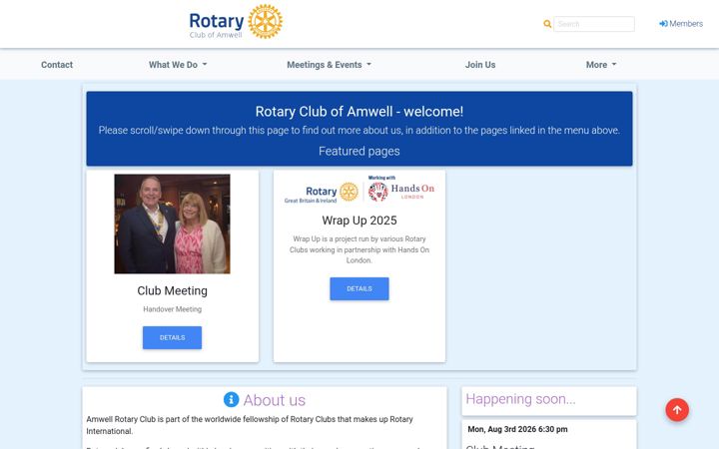The image size is (719, 449).
Task: Click the Members sign-in icon
Action: [663, 23]
